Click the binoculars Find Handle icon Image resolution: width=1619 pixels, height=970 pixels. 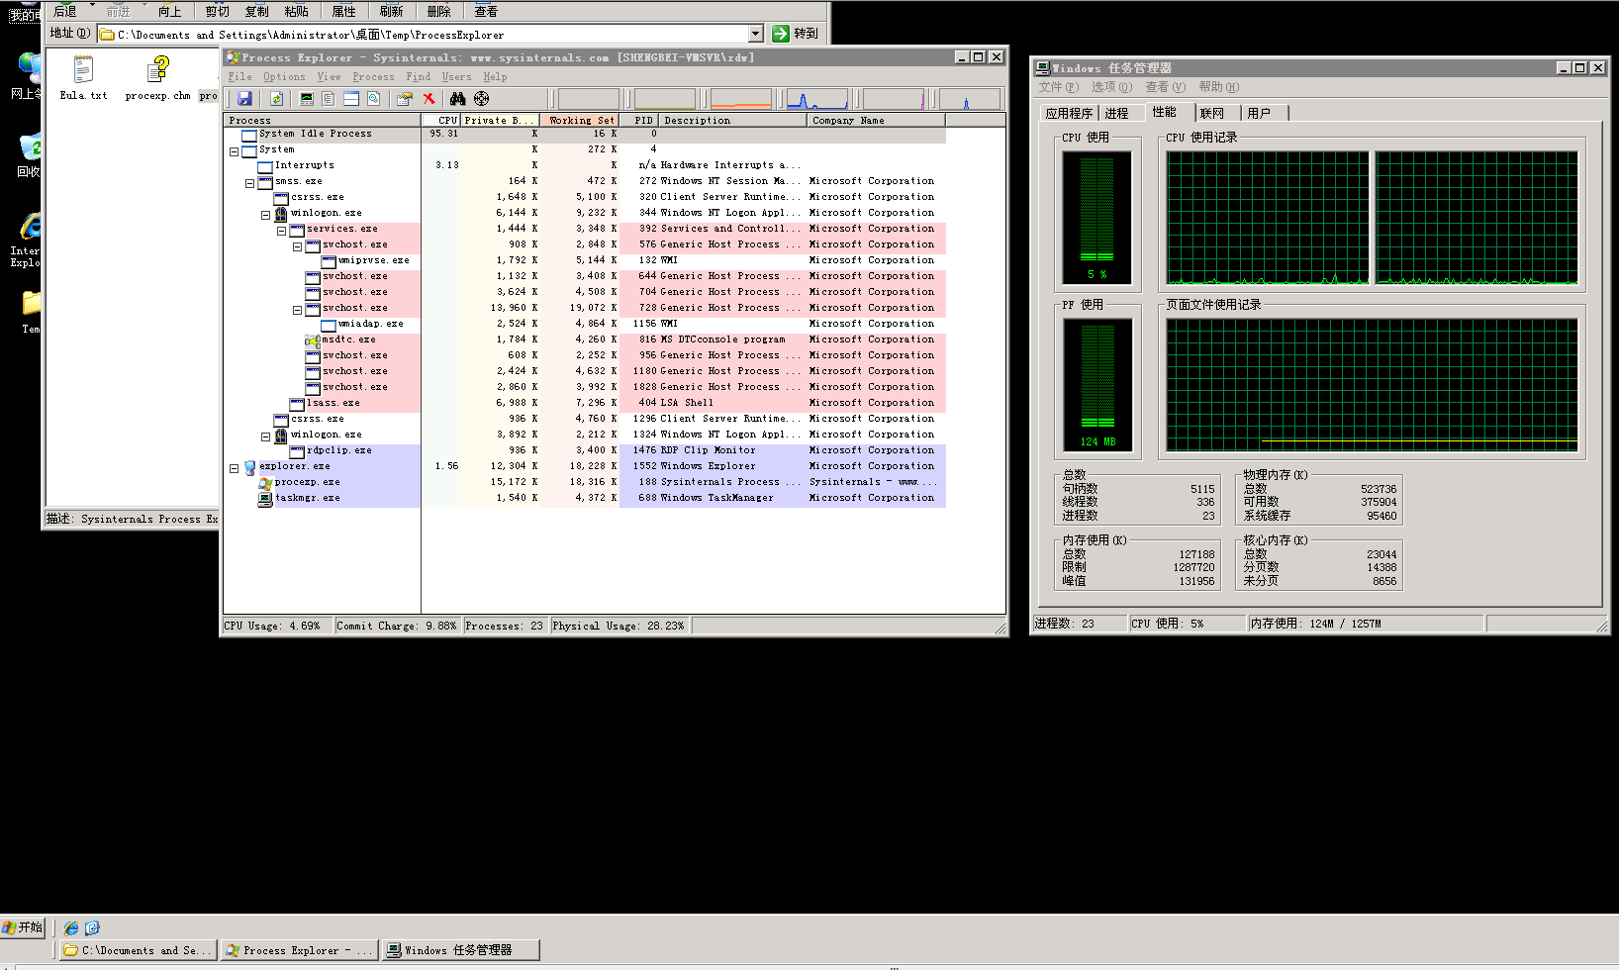457,99
